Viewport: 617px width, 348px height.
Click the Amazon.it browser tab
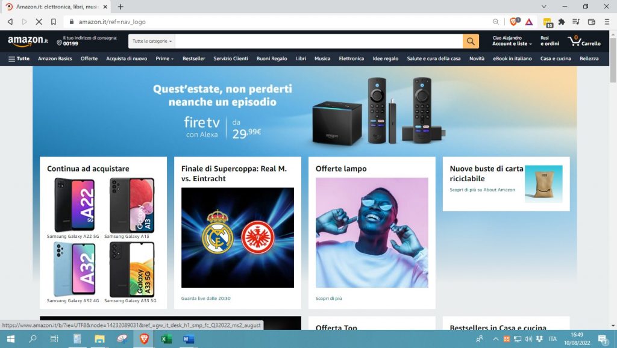(x=54, y=6)
